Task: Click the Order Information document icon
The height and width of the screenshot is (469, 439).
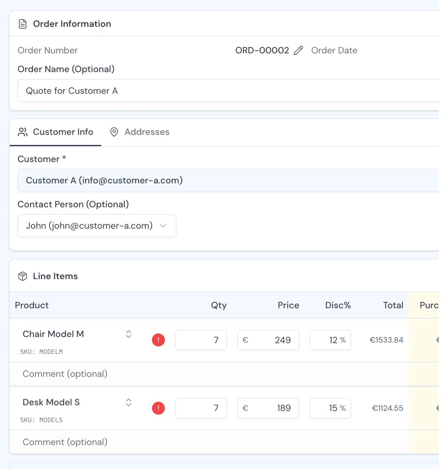Action: coord(23,24)
